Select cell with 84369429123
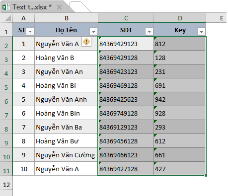The height and width of the screenshot is (196, 228). 126,44
